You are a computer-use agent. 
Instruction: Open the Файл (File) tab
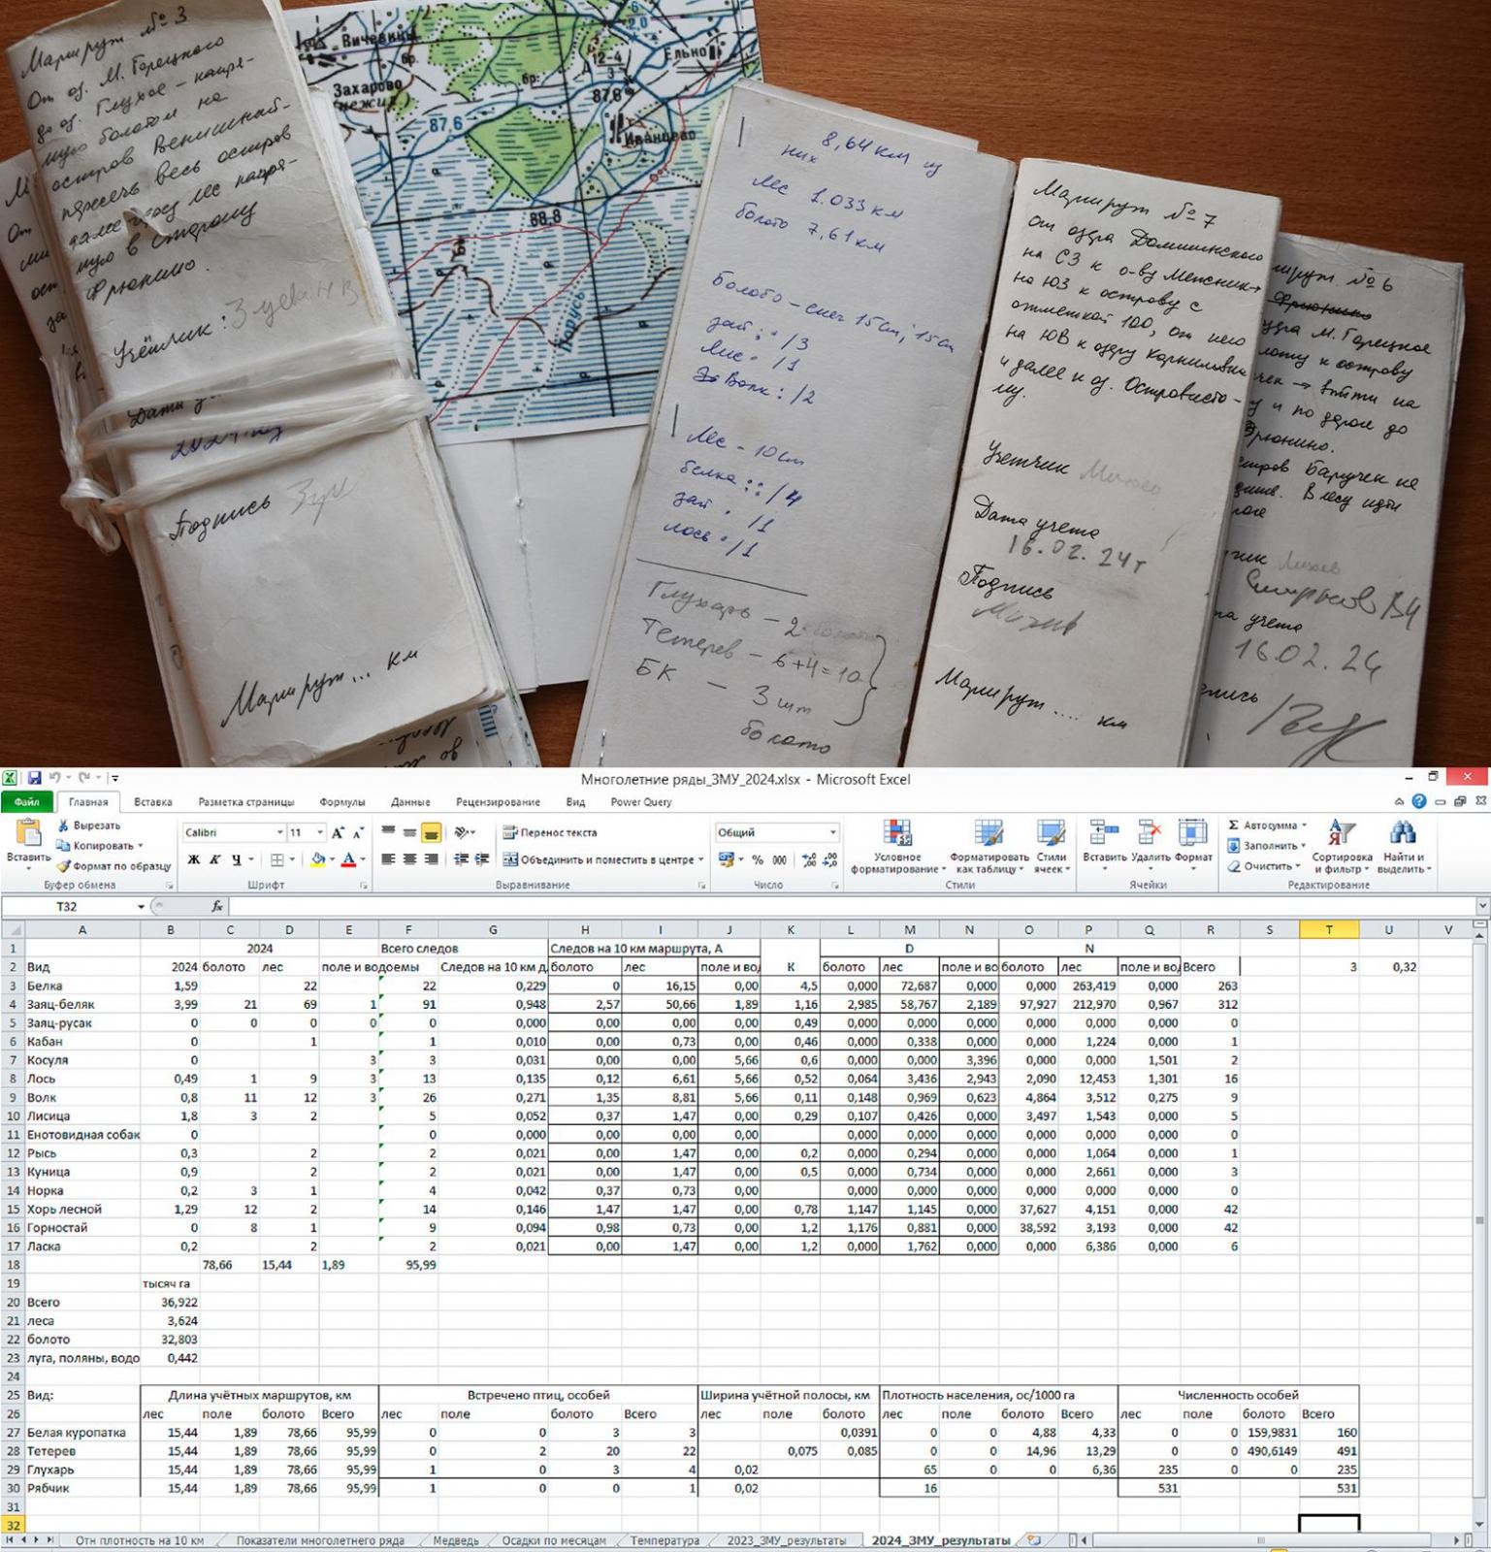pyautogui.click(x=27, y=802)
